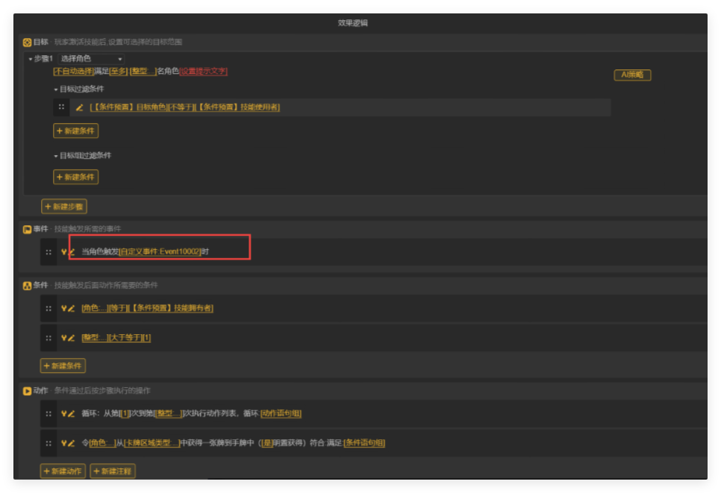The height and width of the screenshot is (493, 721).
Task: Click the 新建注释 button
Action: [113, 471]
